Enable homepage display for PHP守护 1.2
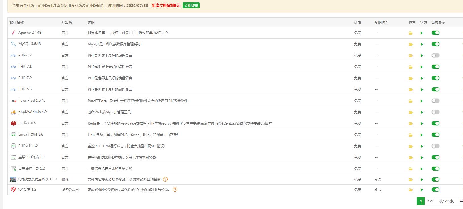The image size is (463, 209). coord(435,146)
